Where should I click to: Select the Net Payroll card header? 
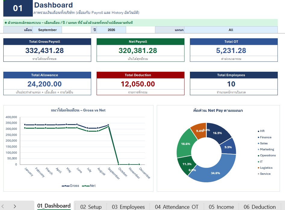(x=141, y=42)
